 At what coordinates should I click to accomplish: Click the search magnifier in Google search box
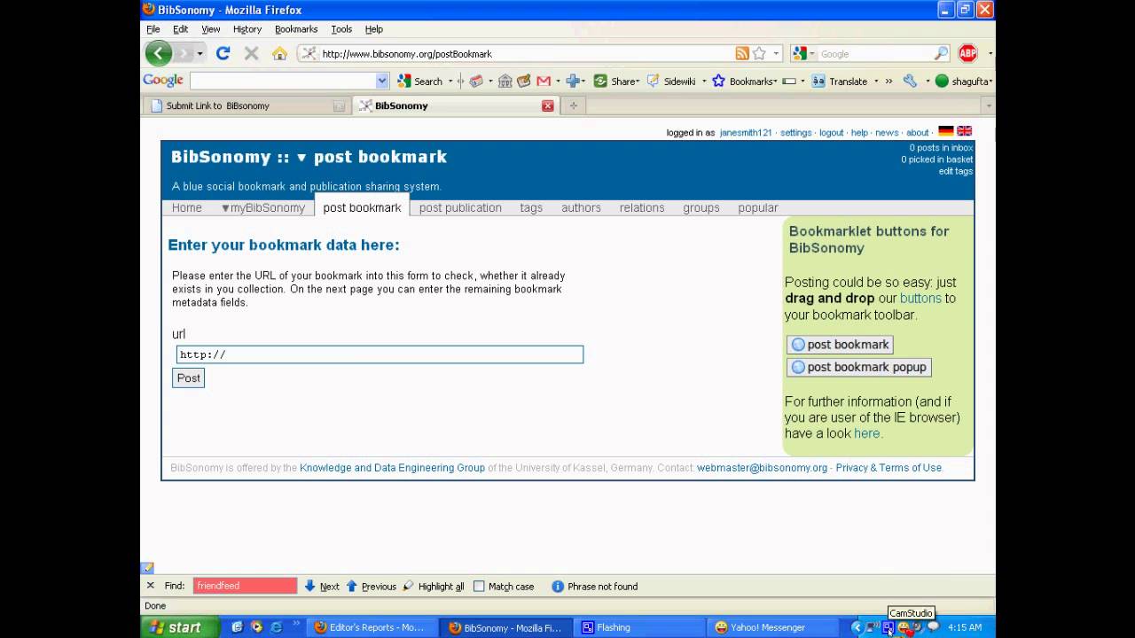941,54
